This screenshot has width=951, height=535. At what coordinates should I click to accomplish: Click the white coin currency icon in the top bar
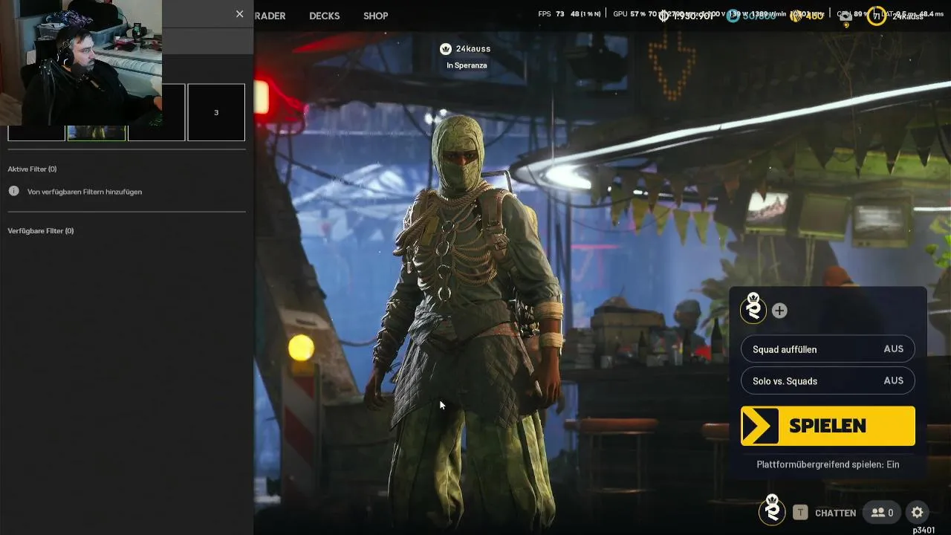663,16
